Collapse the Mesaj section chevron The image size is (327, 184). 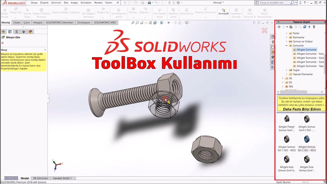[45, 50]
